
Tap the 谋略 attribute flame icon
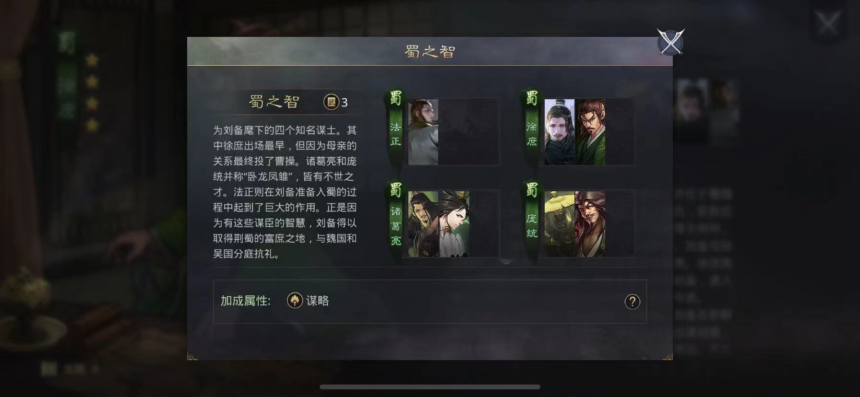295,300
